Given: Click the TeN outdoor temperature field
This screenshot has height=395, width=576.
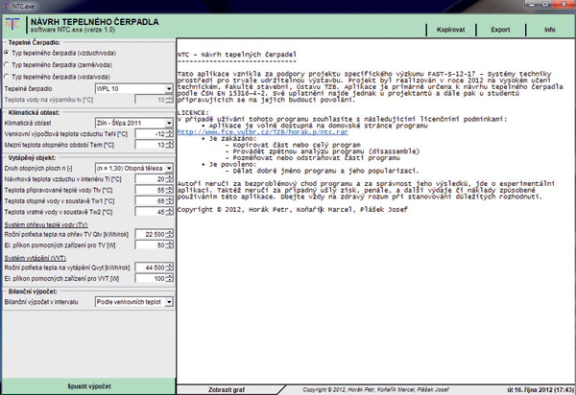Looking at the screenshot, I should tap(151, 134).
